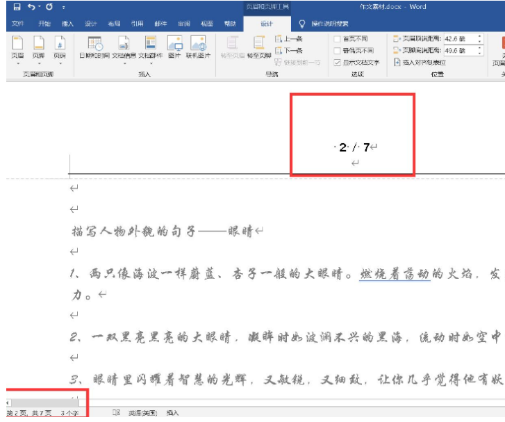Click 插入对齐制表位 button
505x422 pixels.
pos(420,62)
